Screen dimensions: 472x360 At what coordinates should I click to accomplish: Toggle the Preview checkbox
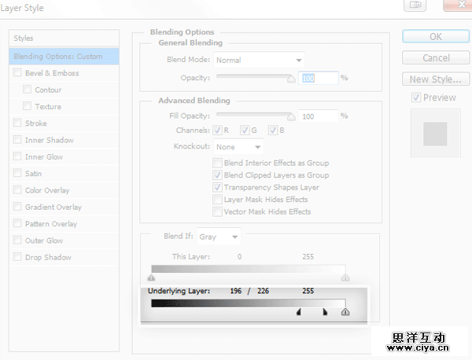pos(416,97)
